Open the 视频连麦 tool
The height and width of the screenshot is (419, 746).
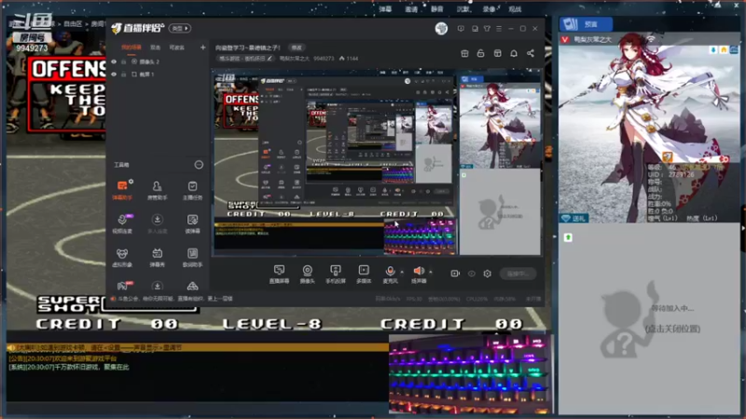pos(122,223)
